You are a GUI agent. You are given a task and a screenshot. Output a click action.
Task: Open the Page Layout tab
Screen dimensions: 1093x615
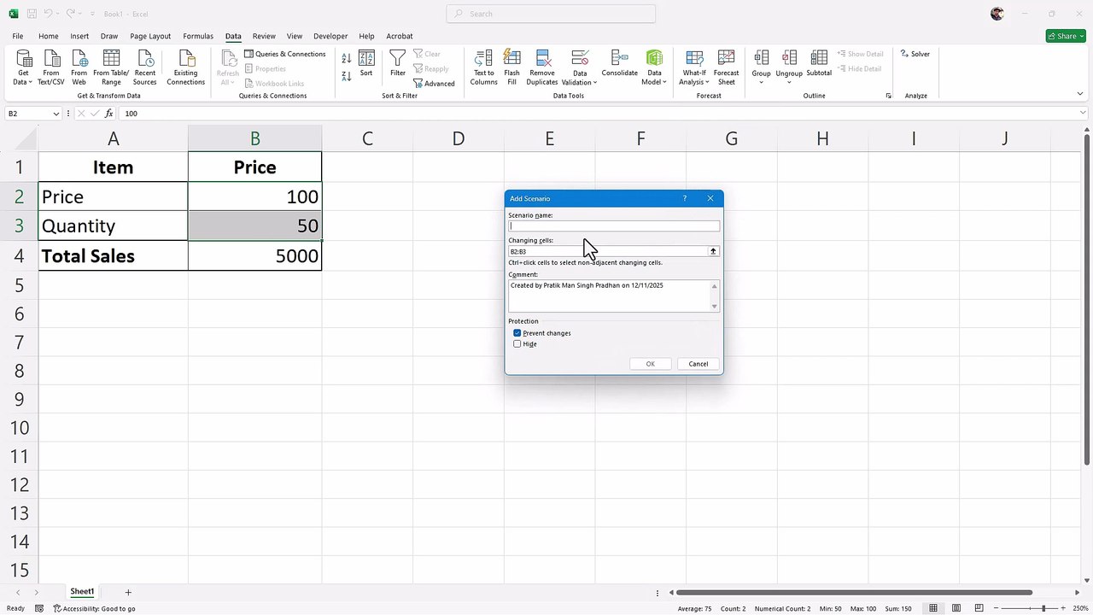(150, 36)
